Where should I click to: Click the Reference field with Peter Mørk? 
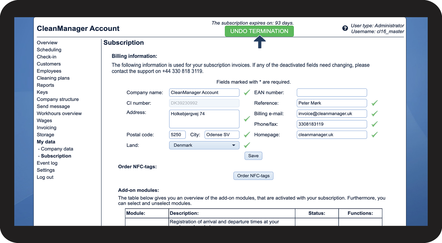click(332, 103)
